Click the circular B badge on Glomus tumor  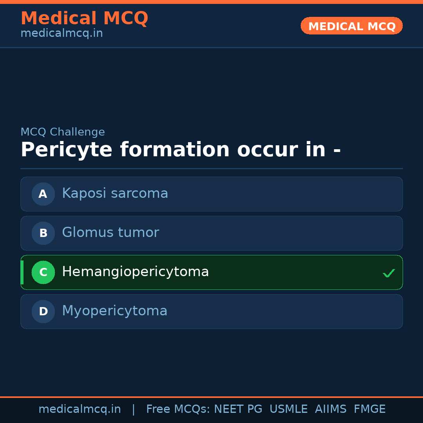[43, 233]
